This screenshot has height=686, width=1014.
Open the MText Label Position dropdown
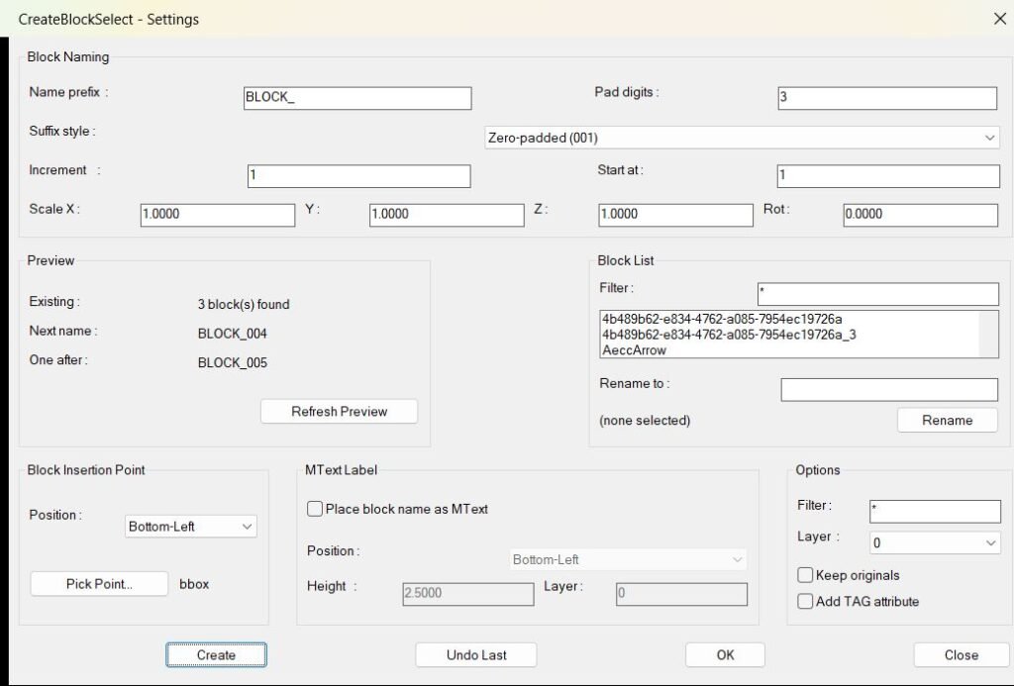pyautogui.click(x=627, y=559)
